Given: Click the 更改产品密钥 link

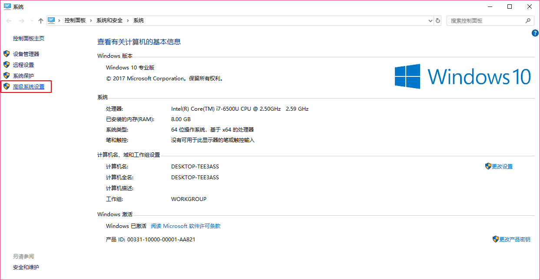Looking at the screenshot, I should [515, 240].
